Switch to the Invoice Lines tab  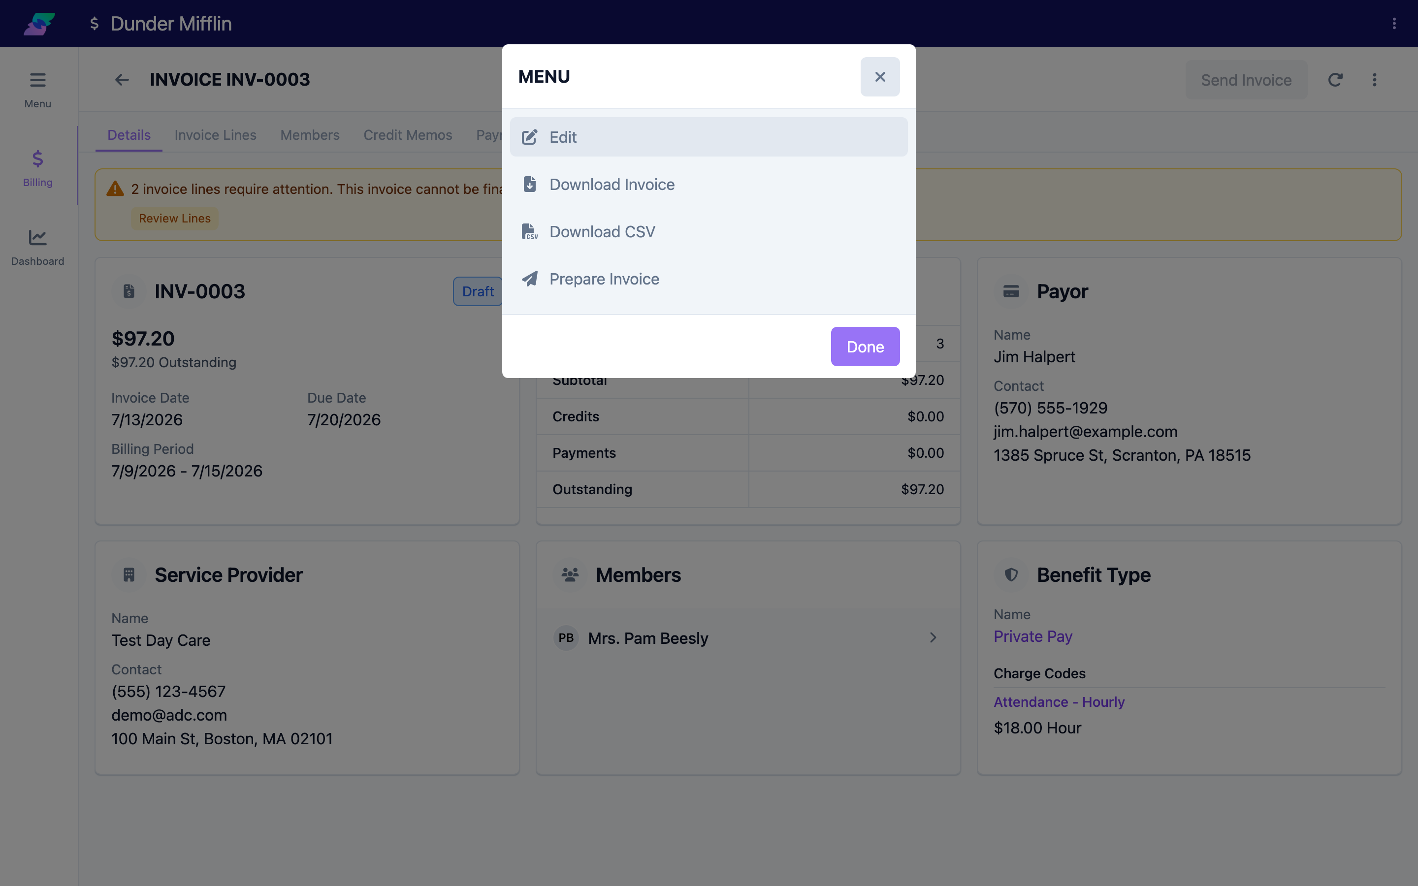click(x=215, y=135)
